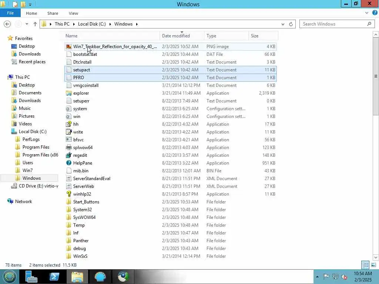This screenshot has height=284, width=379.
Task: Click the vertical scrollbar up arrow
Action: [x=376, y=34]
